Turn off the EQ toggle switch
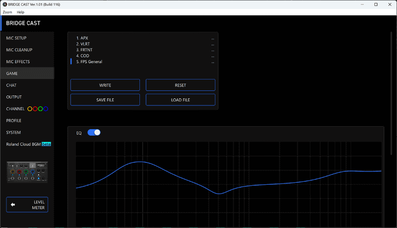397x228 pixels. (x=94, y=133)
